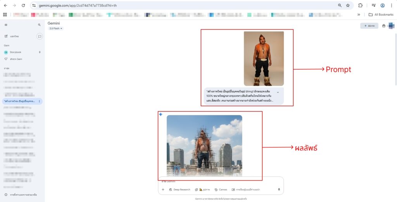
Task: Click the microphone voice input icon
Action: tap(279, 190)
